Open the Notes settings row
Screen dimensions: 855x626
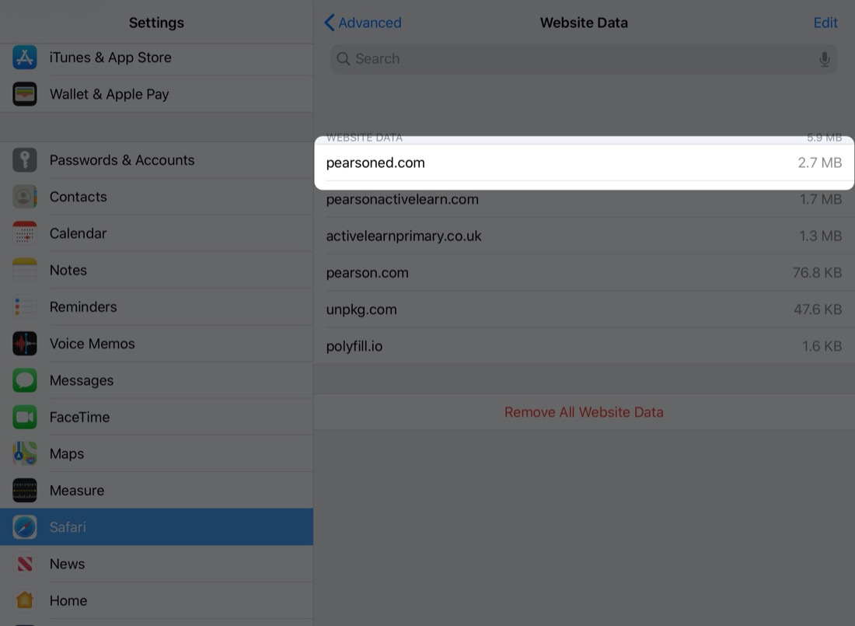click(x=156, y=271)
